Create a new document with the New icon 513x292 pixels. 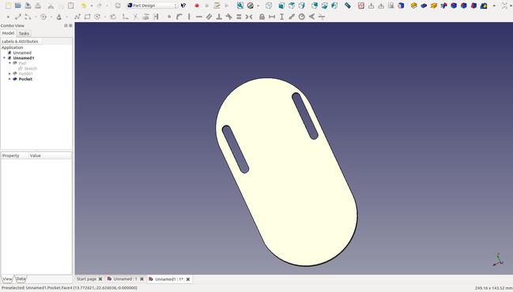(8, 6)
